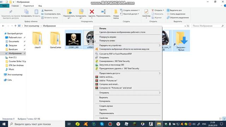Switch to Поделиться ribbon tab

pyautogui.click(x=29, y=6)
